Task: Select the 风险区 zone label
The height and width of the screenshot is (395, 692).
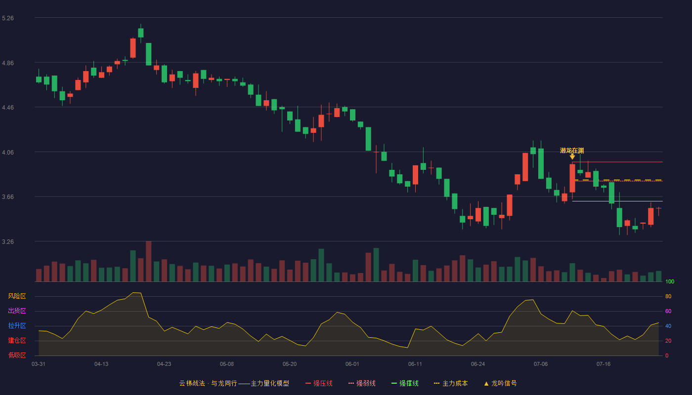Action: [17, 296]
